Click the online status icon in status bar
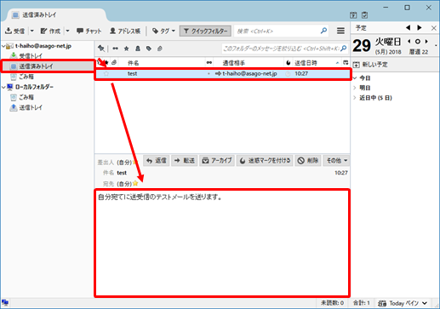 click(x=5, y=303)
